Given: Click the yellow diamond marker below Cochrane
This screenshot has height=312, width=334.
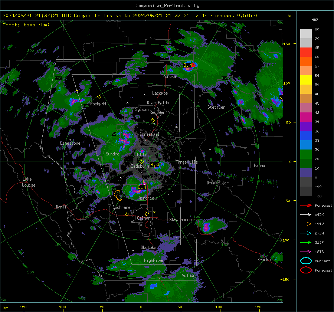Looking at the screenshot, I should (127, 214).
